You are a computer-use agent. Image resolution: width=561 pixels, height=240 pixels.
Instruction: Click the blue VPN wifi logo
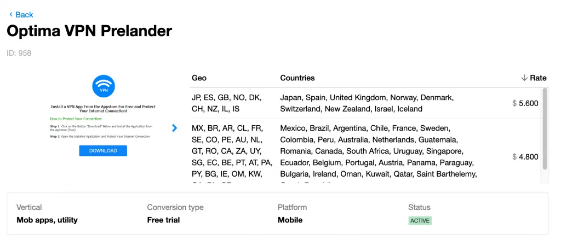click(104, 86)
